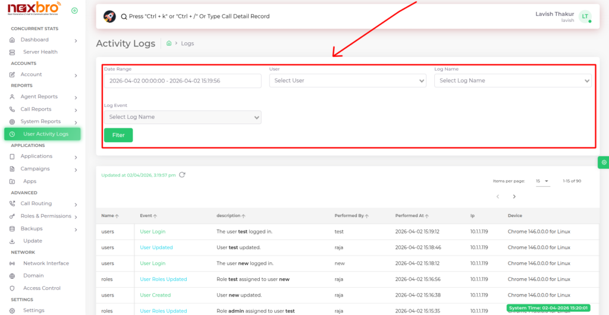This screenshot has width=609, height=315.
Task: Open the Log Event dropdown
Action: (x=183, y=117)
